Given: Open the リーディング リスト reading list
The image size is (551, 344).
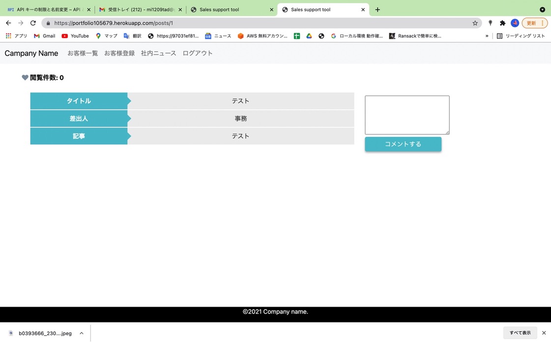Looking at the screenshot, I should point(521,36).
